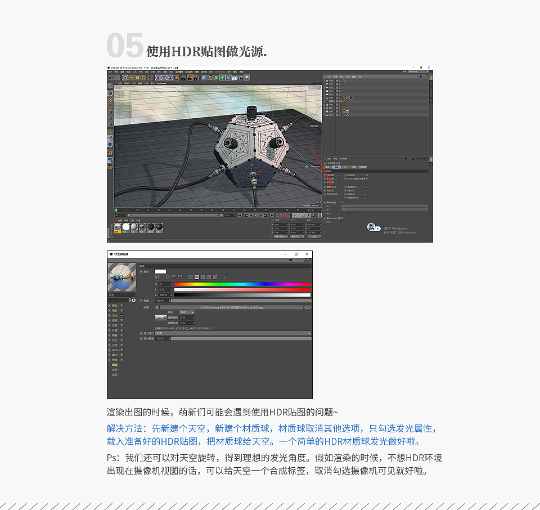The height and width of the screenshot is (510, 540).
Task: Select Texture mode checkered icon
Action: (110, 100)
